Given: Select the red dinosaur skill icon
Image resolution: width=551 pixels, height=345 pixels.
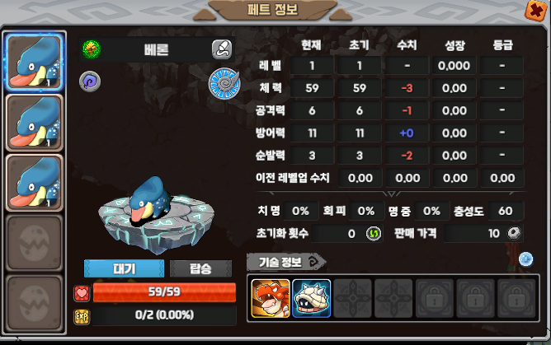Looking at the screenshot, I should point(271,298).
